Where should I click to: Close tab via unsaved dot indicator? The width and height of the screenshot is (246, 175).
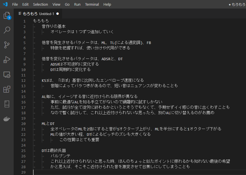pyautogui.click(x=58, y=14)
